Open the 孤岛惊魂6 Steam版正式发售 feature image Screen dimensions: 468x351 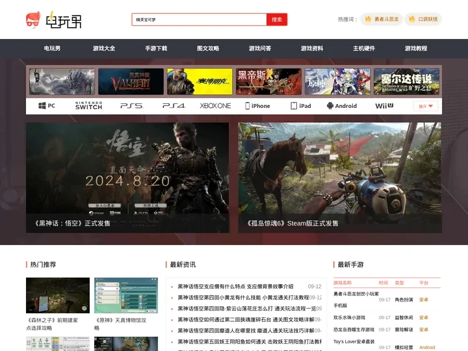(340, 177)
